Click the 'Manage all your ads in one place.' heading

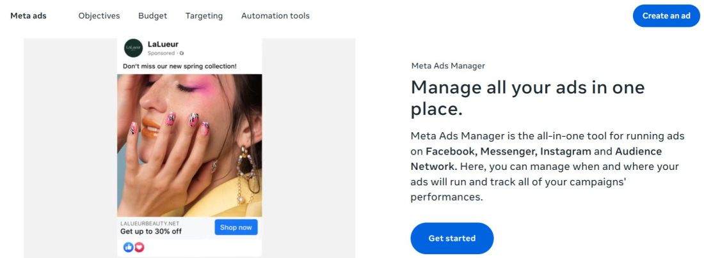(x=527, y=98)
